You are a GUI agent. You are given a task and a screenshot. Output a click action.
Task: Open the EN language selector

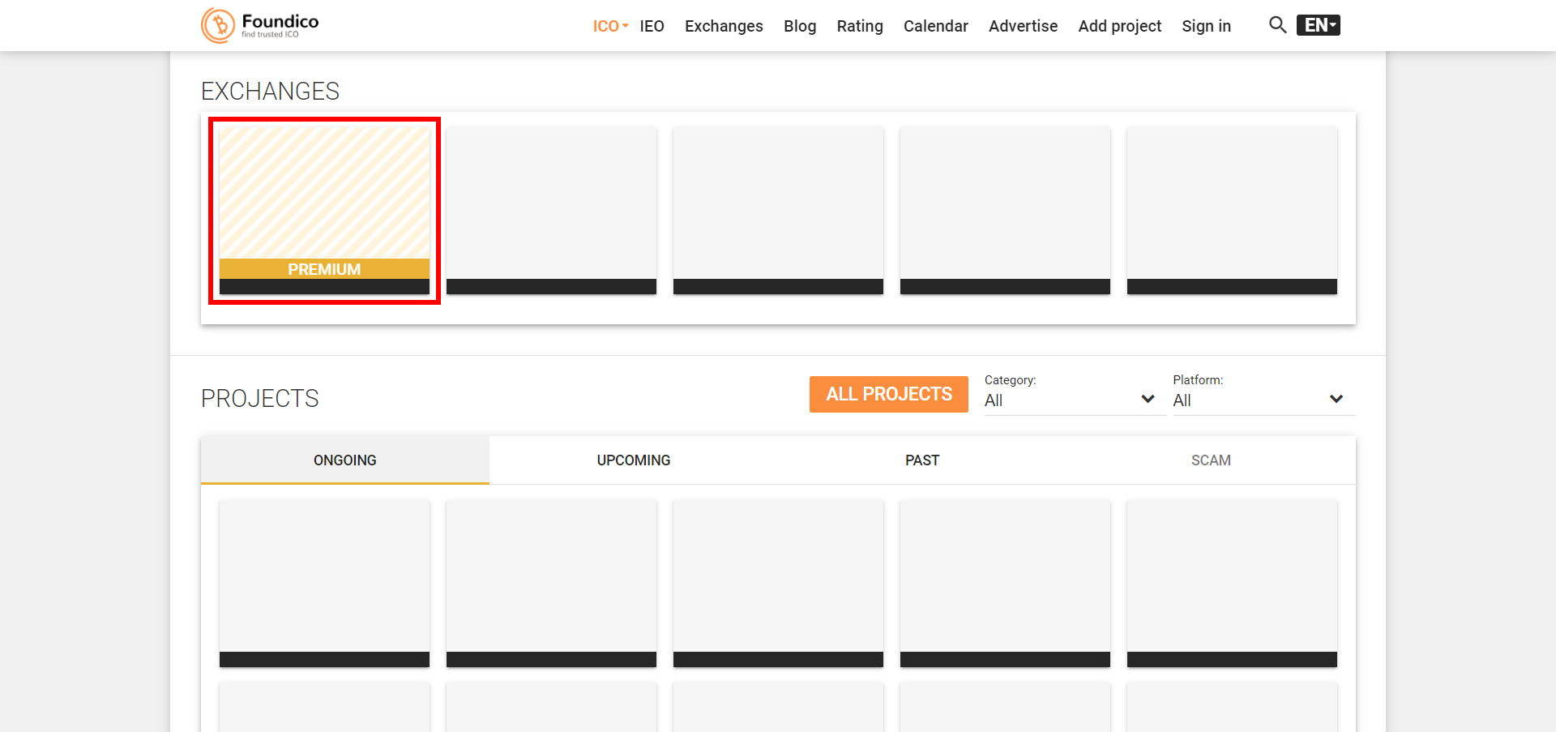click(x=1318, y=25)
